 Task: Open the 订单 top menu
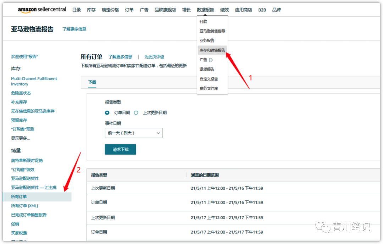pyautogui.click(x=129, y=10)
